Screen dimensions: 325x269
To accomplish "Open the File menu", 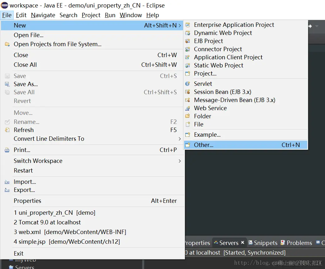I will (x=7, y=15).
